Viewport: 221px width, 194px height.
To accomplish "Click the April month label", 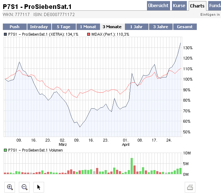I will 126,144.
